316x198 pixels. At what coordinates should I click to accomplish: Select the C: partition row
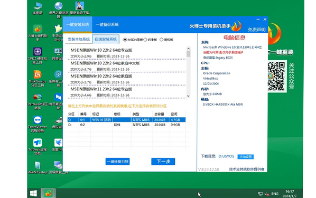126,120
